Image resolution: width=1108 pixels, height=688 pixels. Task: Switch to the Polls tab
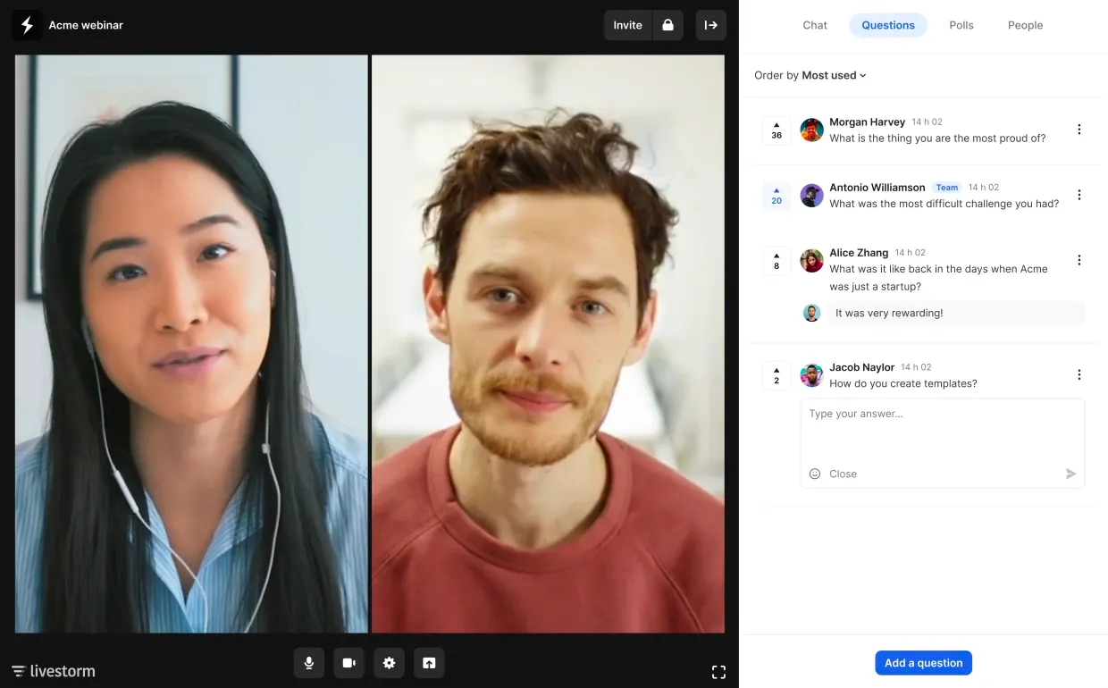(961, 25)
